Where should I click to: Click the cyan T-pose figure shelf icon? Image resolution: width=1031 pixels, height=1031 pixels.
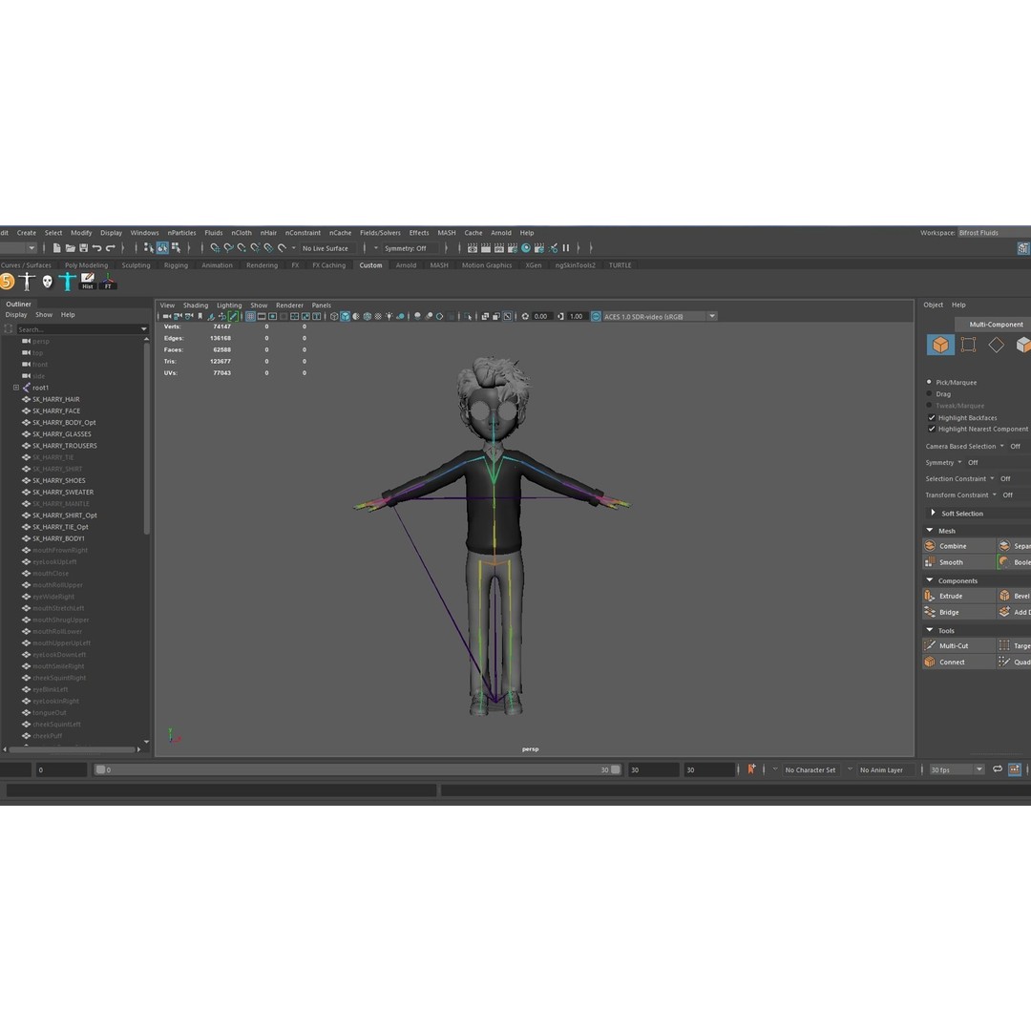coord(67,282)
